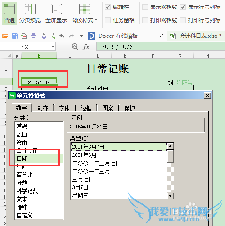Choose date type 3月7日

119,187
